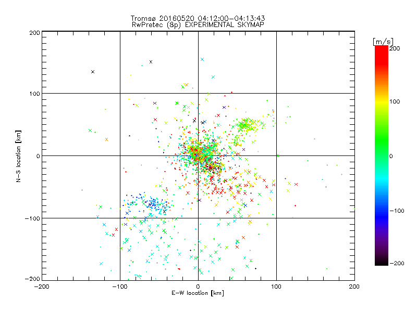Click the 'N-S location [km]' axis label

(x=18, y=156)
